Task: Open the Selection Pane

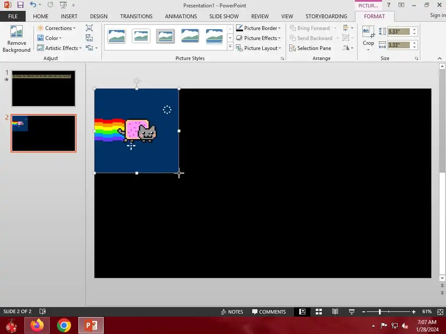Action: [x=310, y=48]
